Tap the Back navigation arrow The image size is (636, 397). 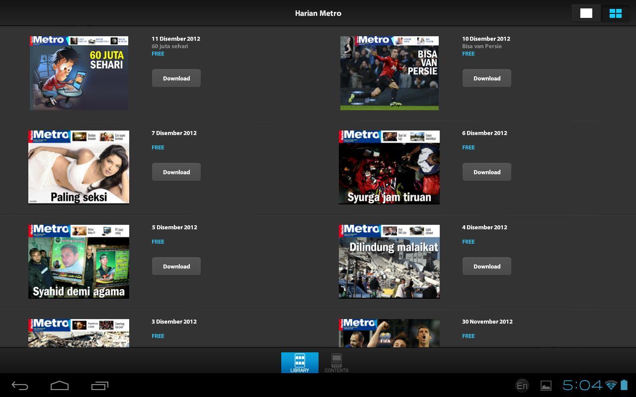[19, 386]
